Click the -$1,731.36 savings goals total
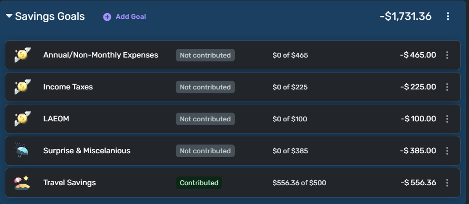The width and height of the screenshot is (469, 204). (x=405, y=16)
